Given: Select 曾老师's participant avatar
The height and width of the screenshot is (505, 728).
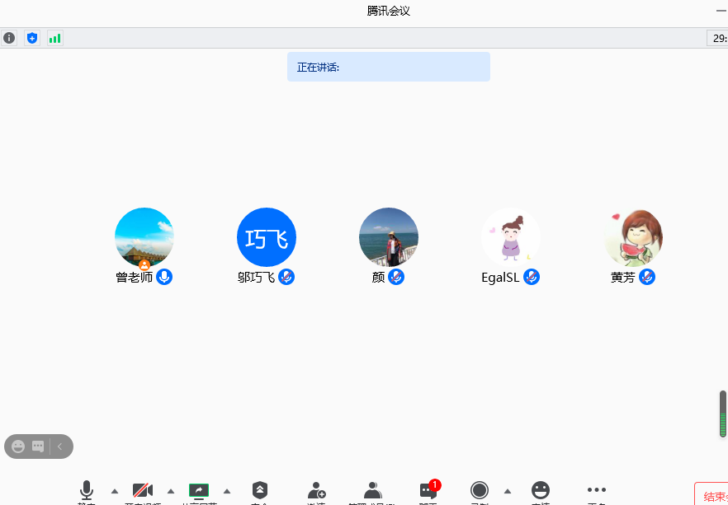Looking at the screenshot, I should pos(144,237).
